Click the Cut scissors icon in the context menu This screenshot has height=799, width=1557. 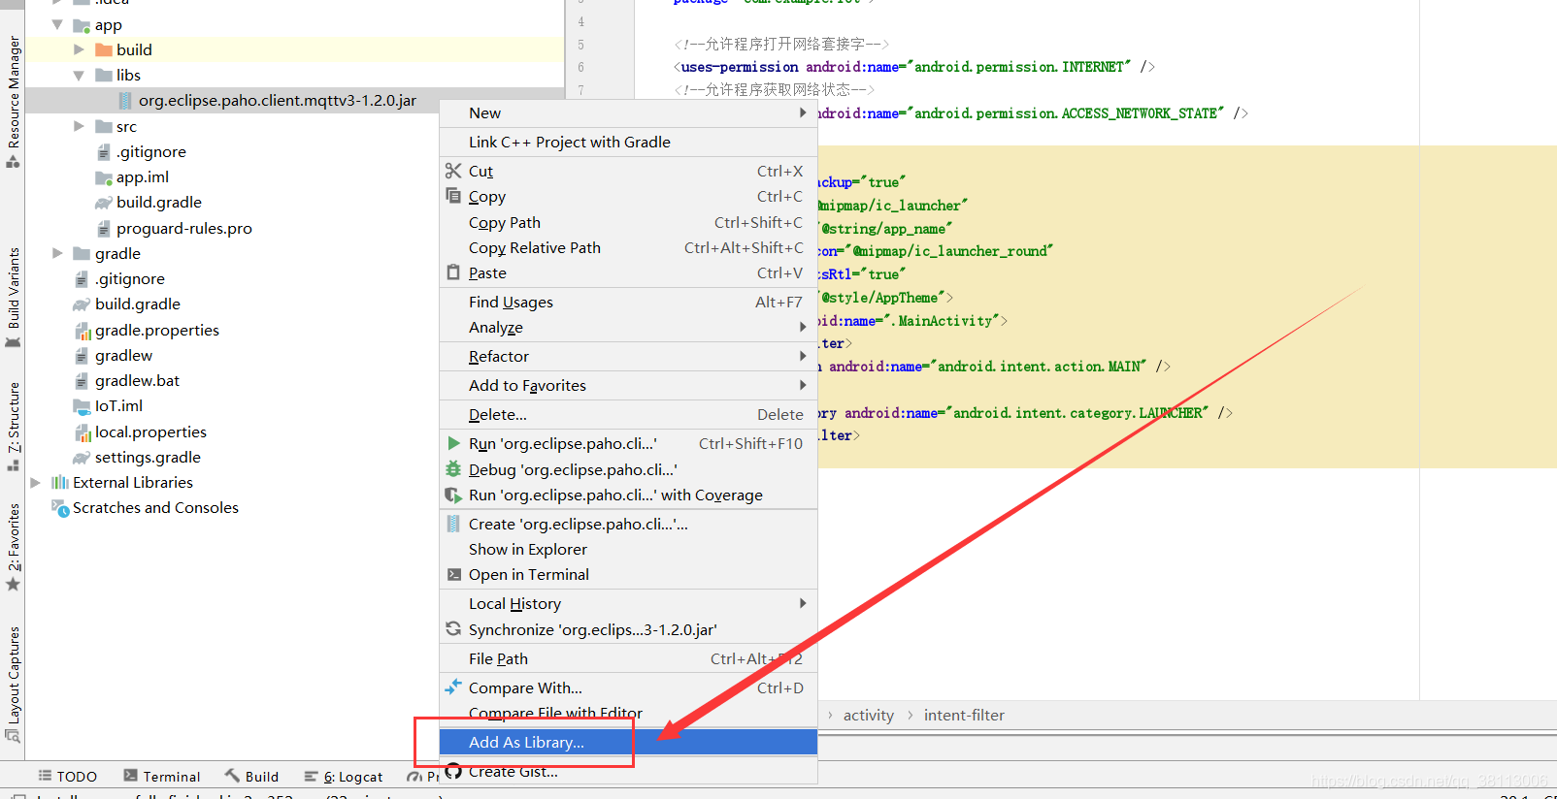tap(453, 171)
